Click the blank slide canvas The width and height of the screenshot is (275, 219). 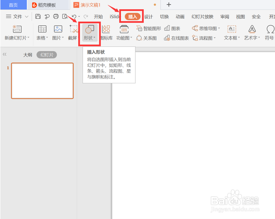tap(193, 135)
